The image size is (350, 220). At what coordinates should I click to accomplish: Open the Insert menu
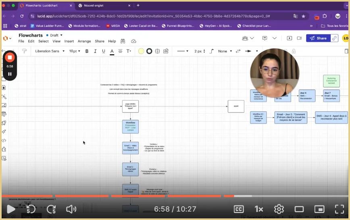69,41
